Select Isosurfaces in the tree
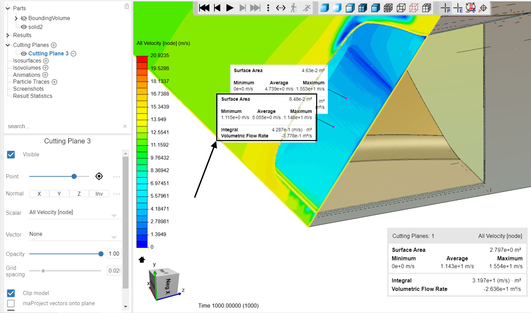Screen dimensions: 531x313 coord(27,61)
